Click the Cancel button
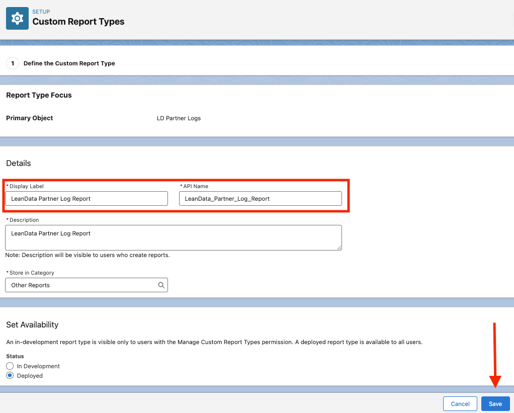 [x=460, y=404]
